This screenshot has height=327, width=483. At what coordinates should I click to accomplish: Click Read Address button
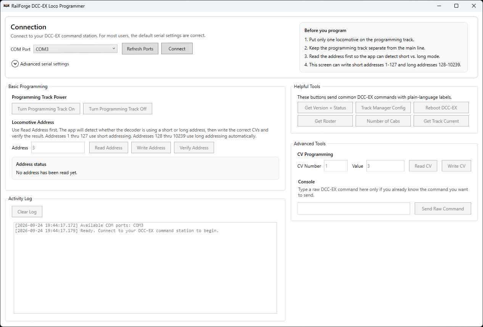point(109,147)
